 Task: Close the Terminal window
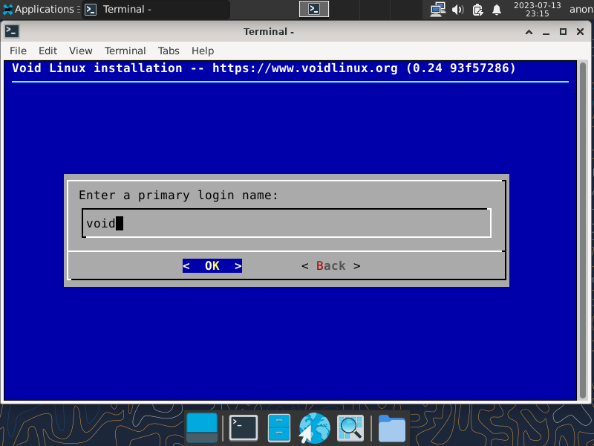pyautogui.click(x=580, y=32)
